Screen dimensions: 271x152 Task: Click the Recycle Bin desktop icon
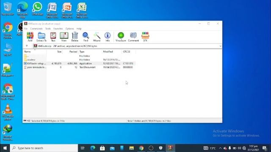[x=8, y=9]
